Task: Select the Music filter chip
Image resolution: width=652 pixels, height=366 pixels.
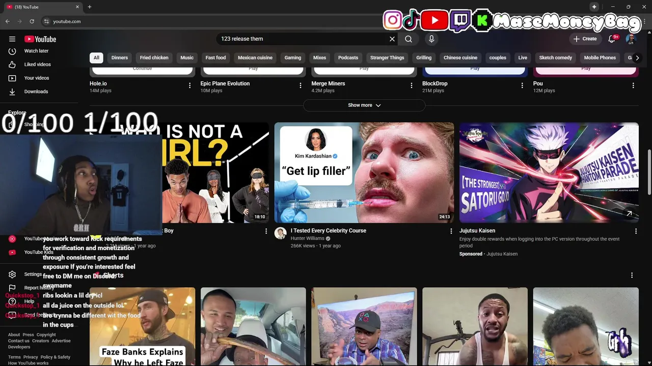Action: [187, 57]
